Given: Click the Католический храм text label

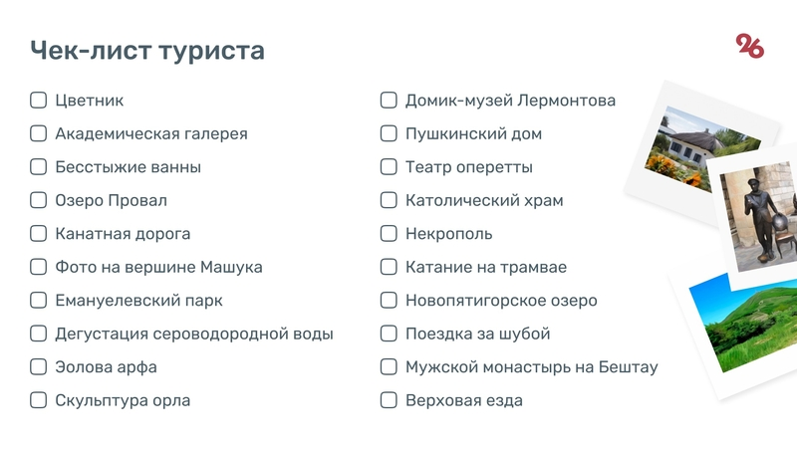Looking at the screenshot, I should coord(484,200).
